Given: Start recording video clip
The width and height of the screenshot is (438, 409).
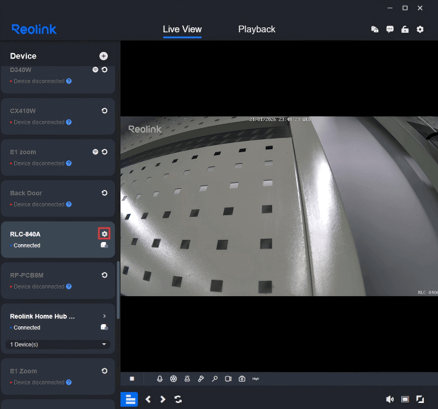Looking at the screenshot, I should pyautogui.click(x=228, y=378).
